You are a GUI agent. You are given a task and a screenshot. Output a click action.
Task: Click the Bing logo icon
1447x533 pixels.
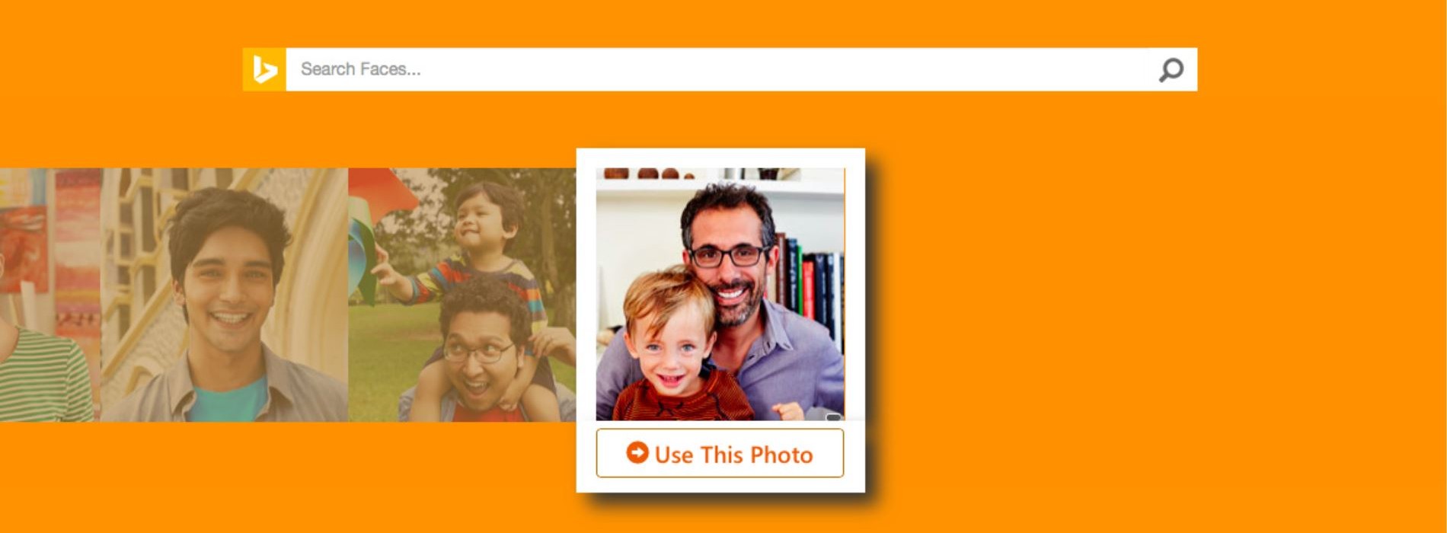click(x=264, y=69)
